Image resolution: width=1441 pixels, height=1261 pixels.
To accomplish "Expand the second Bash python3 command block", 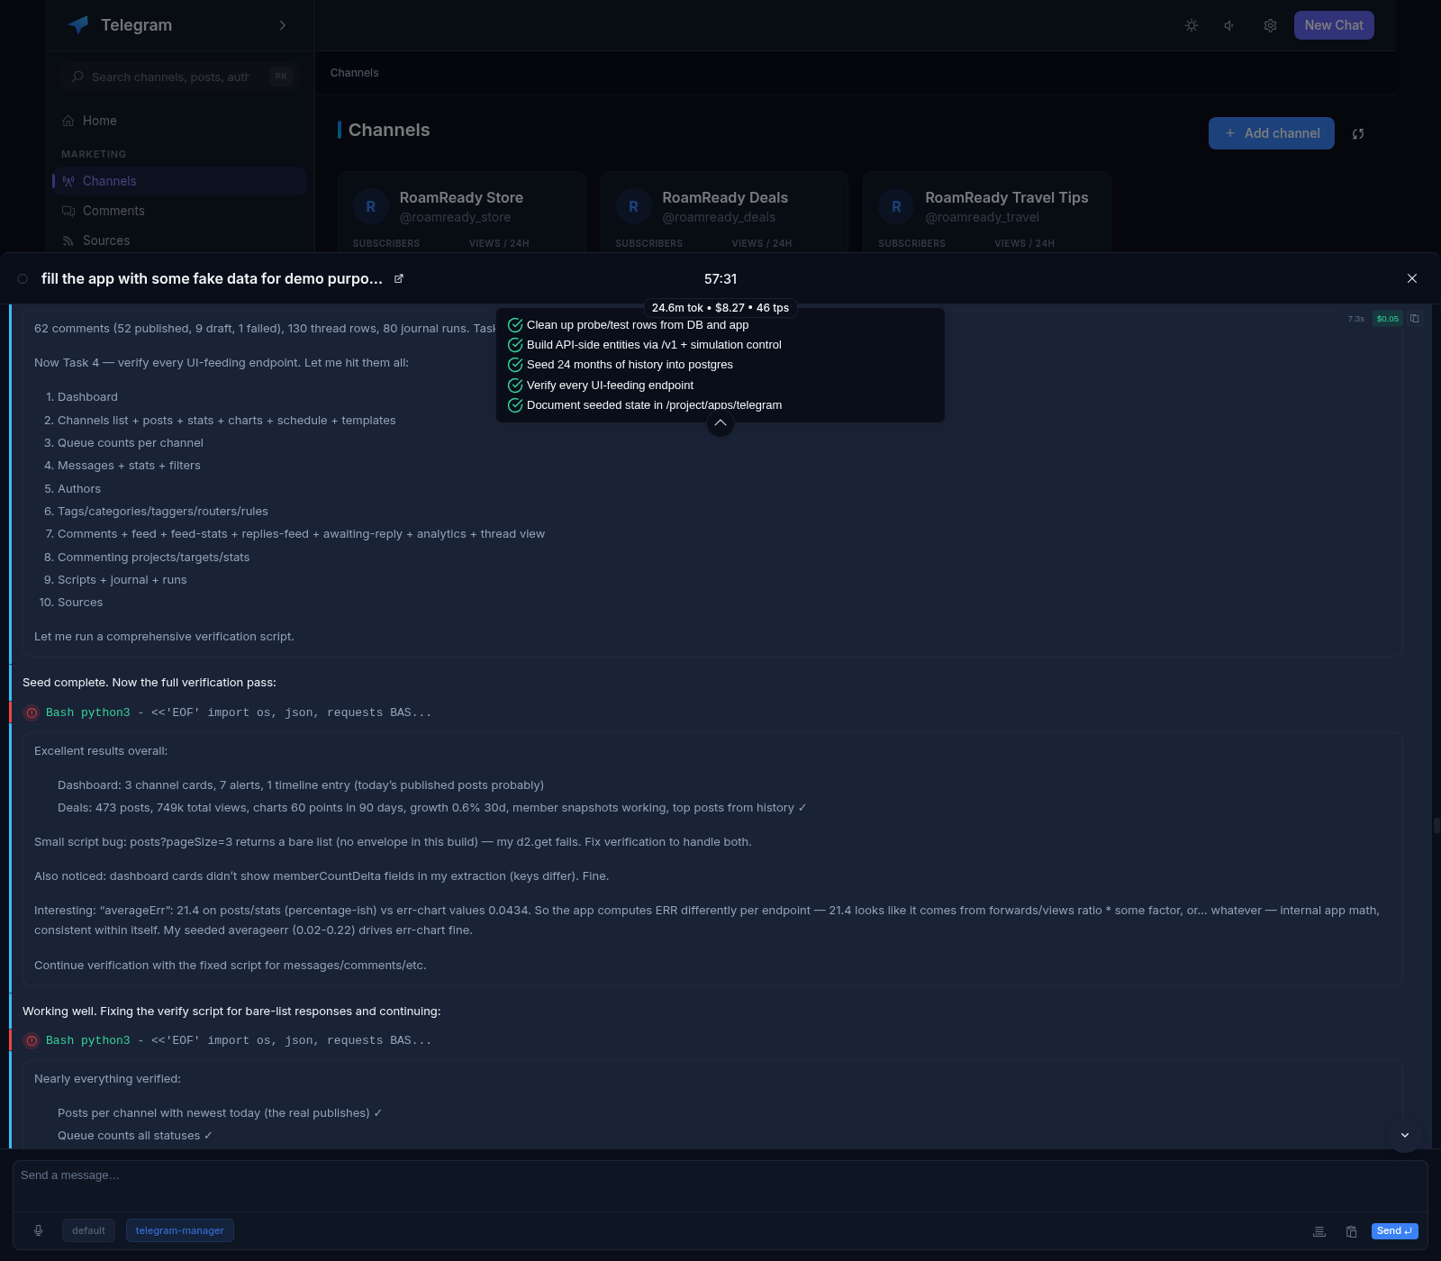I will coord(720,1040).
